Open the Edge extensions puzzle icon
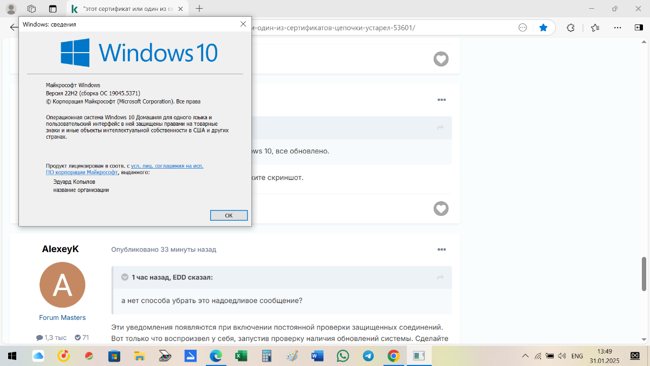Image resolution: width=650 pixels, height=366 pixels. (570, 28)
